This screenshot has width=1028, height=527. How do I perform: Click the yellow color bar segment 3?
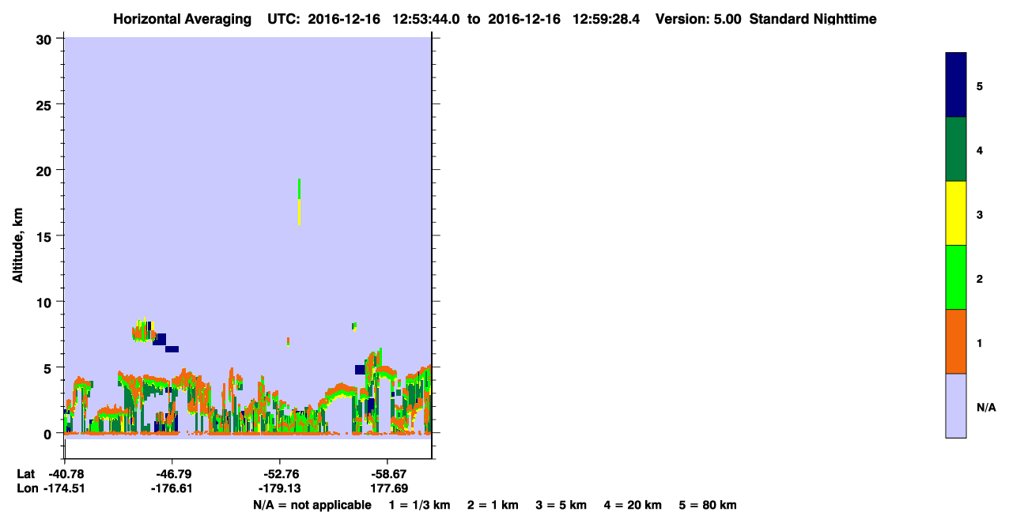click(956, 213)
